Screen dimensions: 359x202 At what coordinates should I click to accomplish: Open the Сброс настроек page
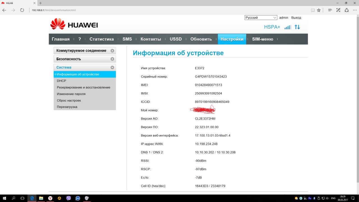tap(69, 100)
